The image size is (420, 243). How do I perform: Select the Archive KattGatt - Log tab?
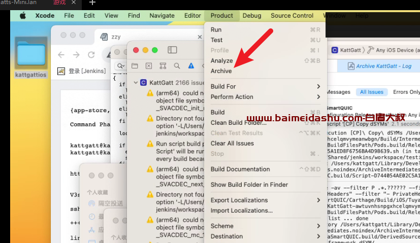(379, 66)
